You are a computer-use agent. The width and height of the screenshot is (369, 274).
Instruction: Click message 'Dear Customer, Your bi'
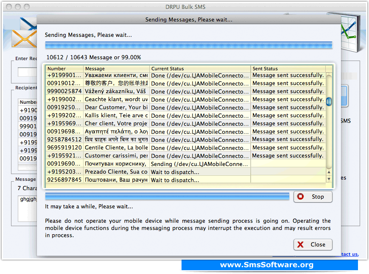click(116, 108)
